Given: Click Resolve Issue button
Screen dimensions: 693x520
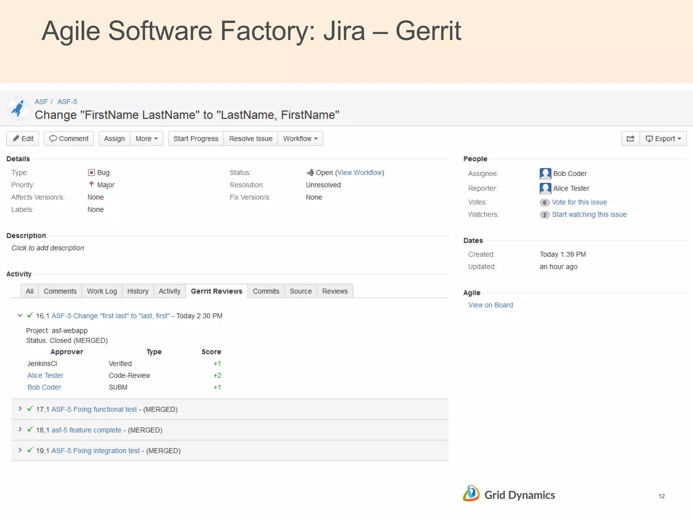Looking at the screenshot, I should 251,139.
